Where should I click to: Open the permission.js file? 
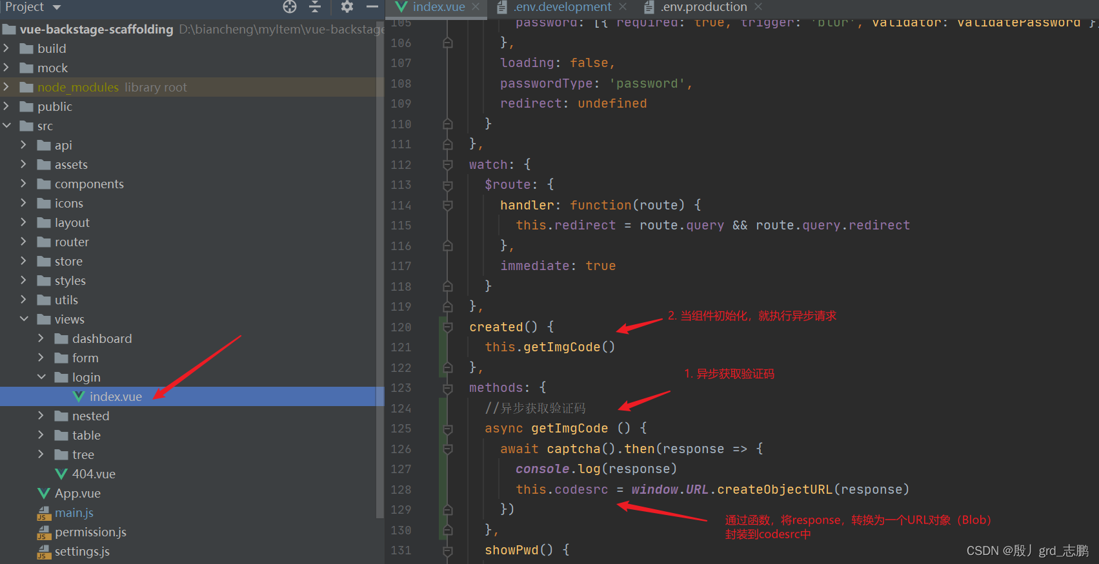(90, 532)
